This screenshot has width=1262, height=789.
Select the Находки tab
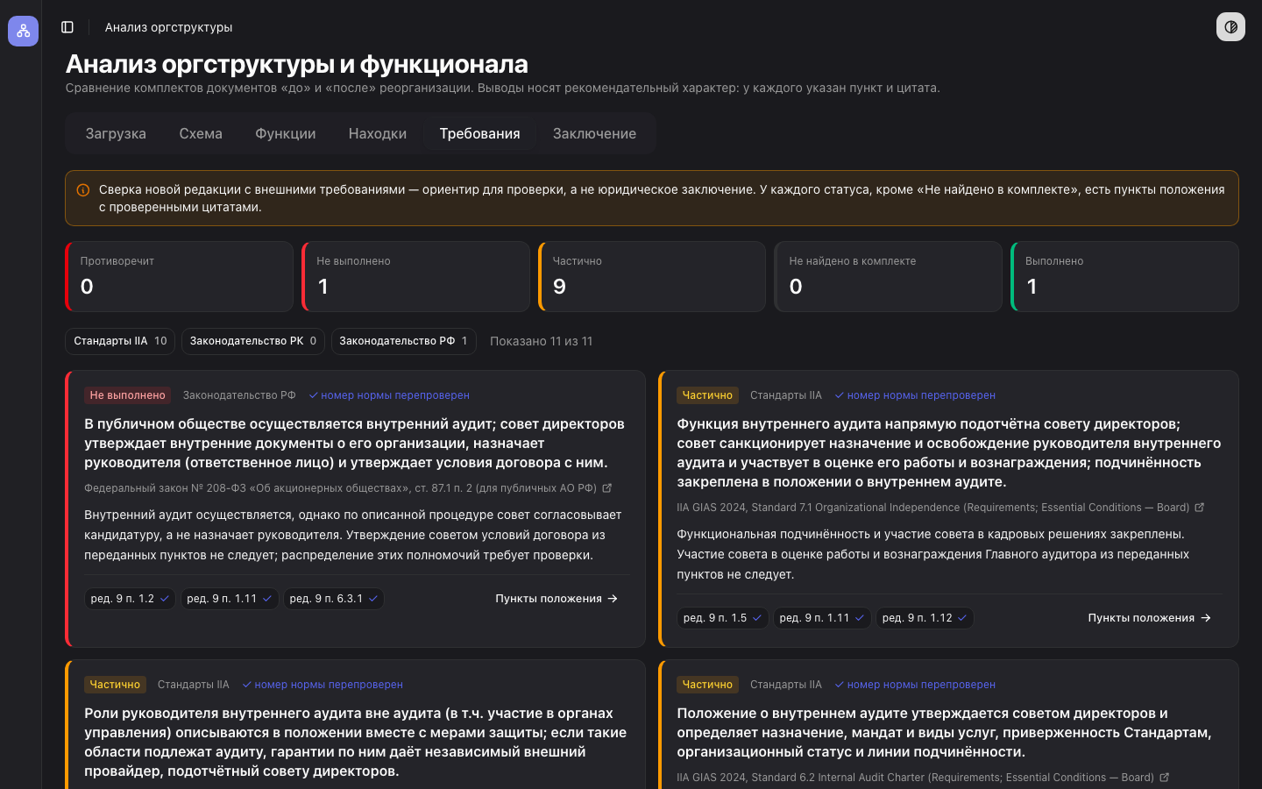click(x=378, y=133)
